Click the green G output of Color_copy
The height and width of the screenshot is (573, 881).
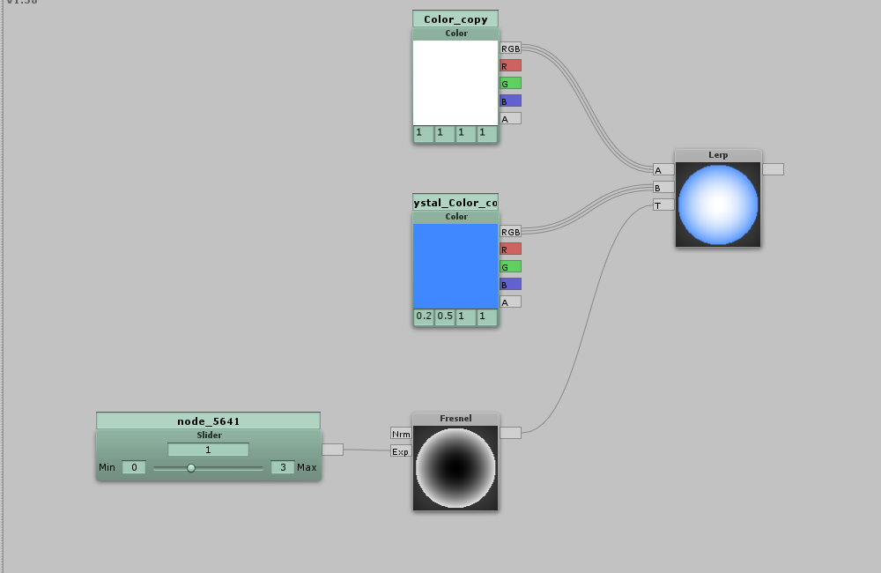click(510, 83)
